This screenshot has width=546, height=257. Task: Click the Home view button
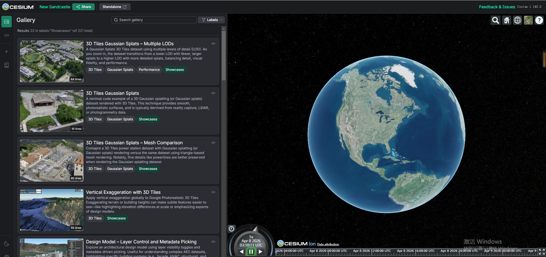(x=507, y=20)
